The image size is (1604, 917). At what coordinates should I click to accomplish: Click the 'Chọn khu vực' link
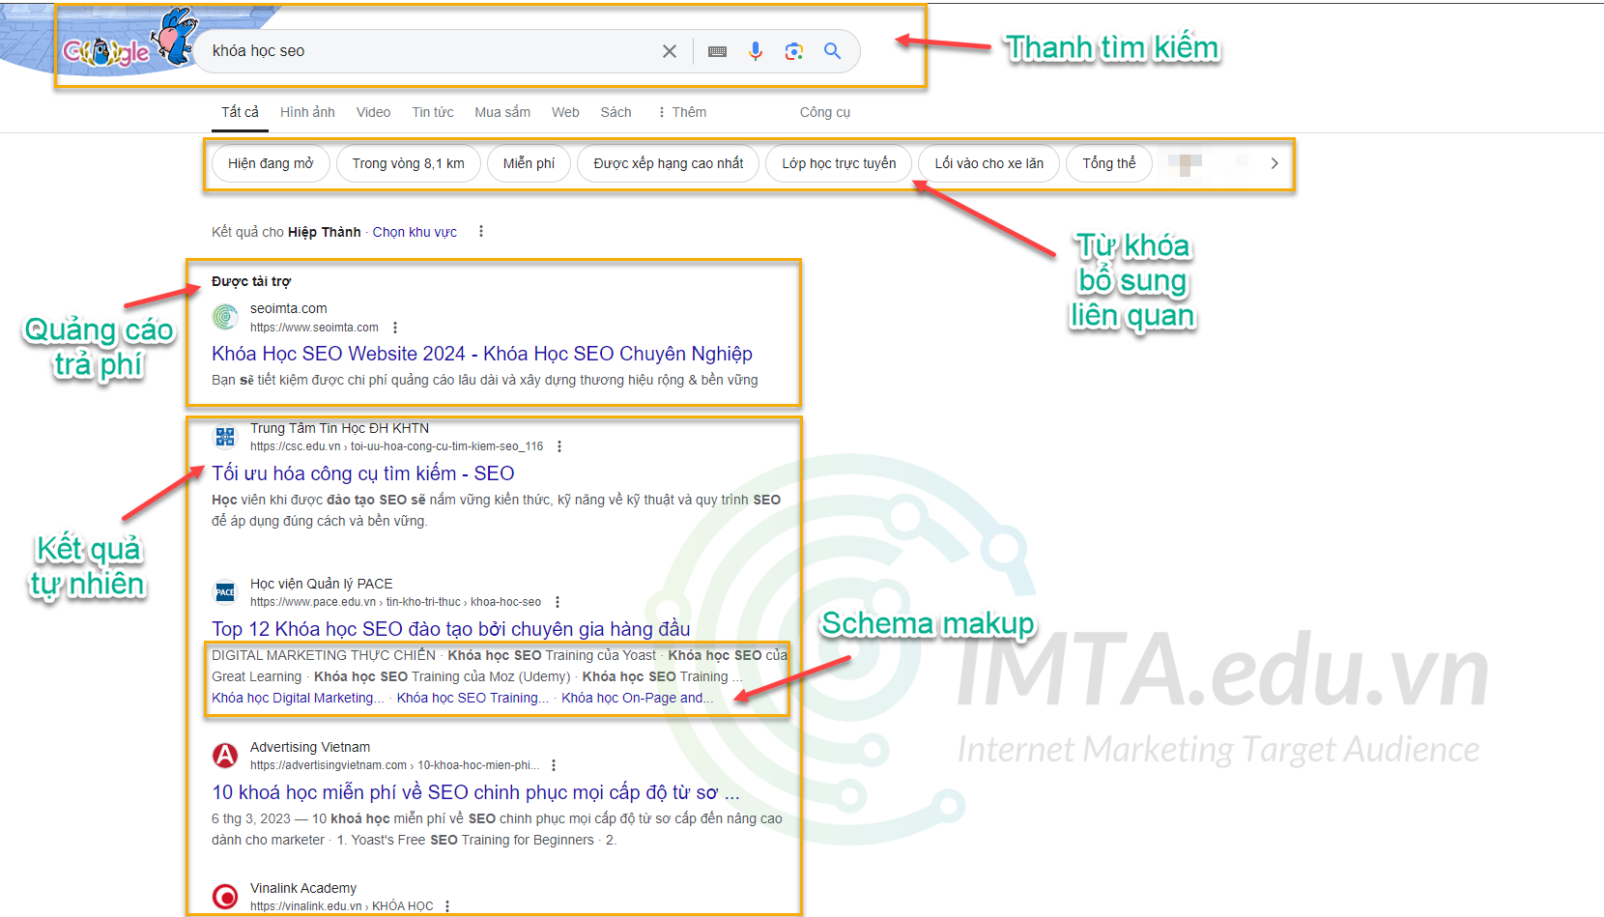pos(415,232)
